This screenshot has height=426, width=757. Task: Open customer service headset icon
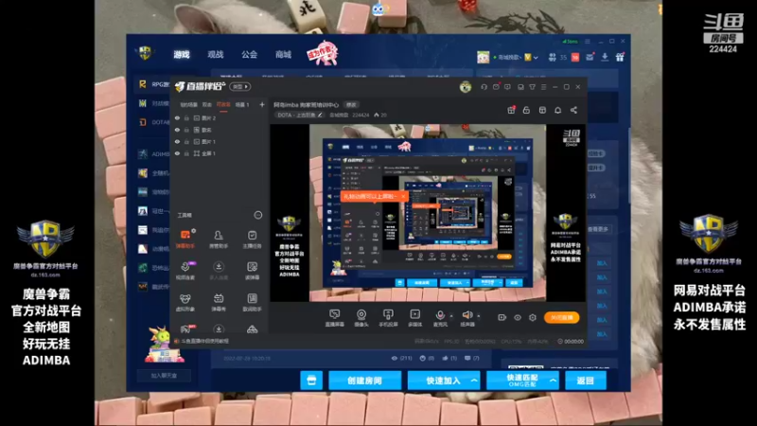[x=484, y=87]
